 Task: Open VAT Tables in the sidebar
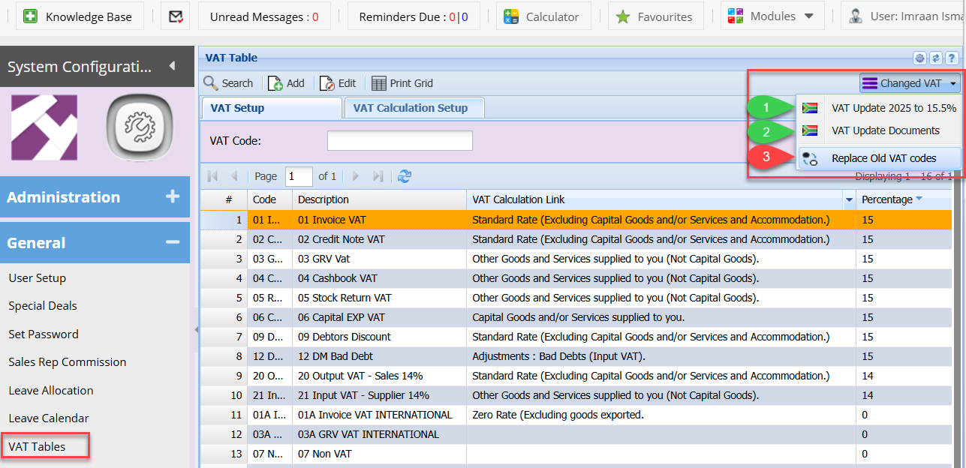(38, 446)
